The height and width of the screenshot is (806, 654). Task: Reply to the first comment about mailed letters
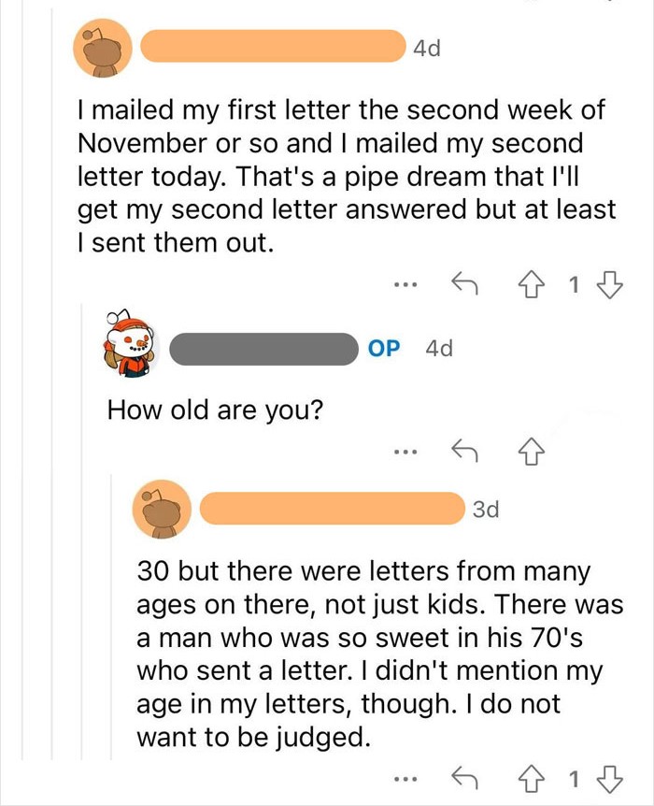click(x=464, y=283)
